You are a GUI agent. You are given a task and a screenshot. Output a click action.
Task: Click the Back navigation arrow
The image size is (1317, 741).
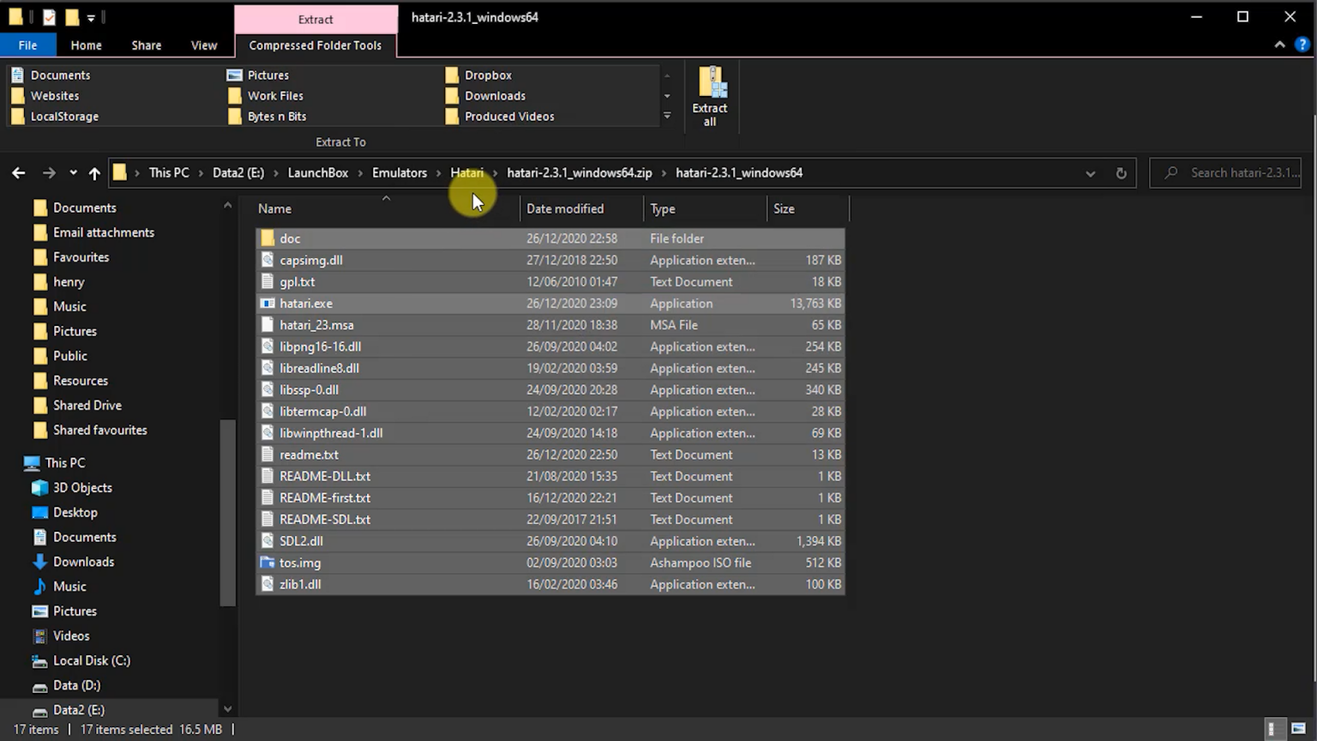[x=19, y=173]
